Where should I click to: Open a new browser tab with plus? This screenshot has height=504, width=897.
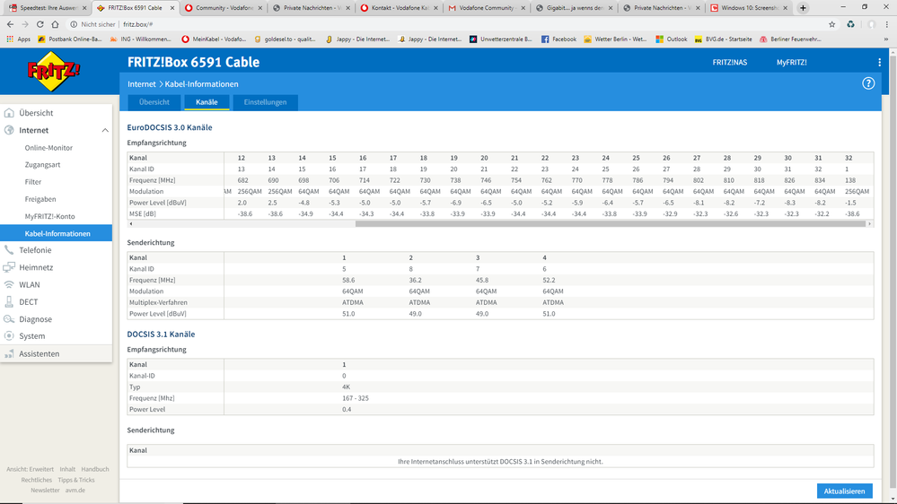(803, 8)
